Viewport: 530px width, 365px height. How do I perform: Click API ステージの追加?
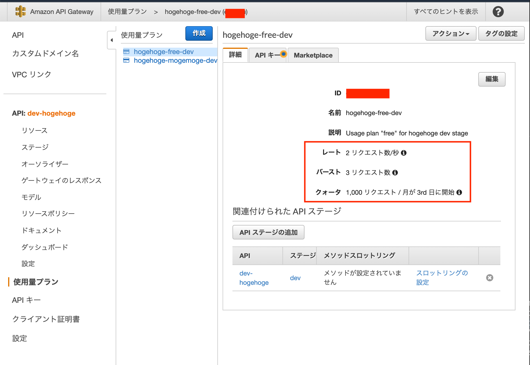pyautogui.click(x=268, y=232)
